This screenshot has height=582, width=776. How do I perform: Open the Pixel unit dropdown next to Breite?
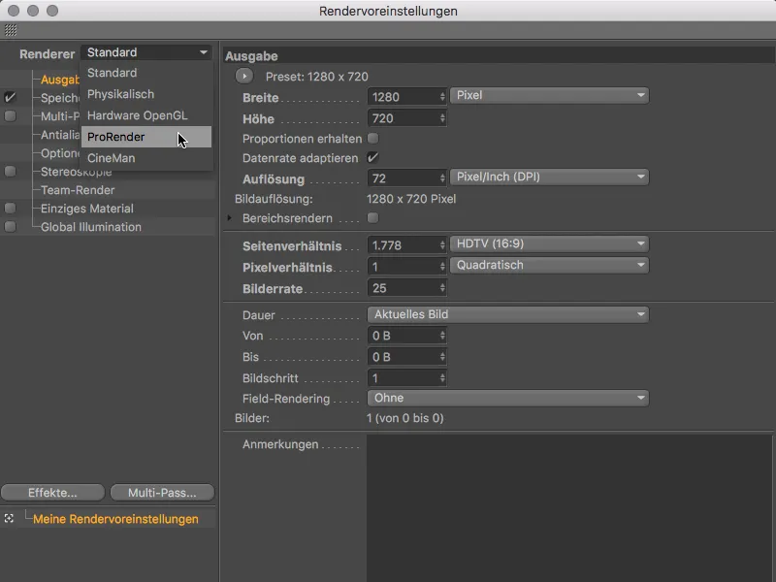pyautogui.click(x=549, y=95)
